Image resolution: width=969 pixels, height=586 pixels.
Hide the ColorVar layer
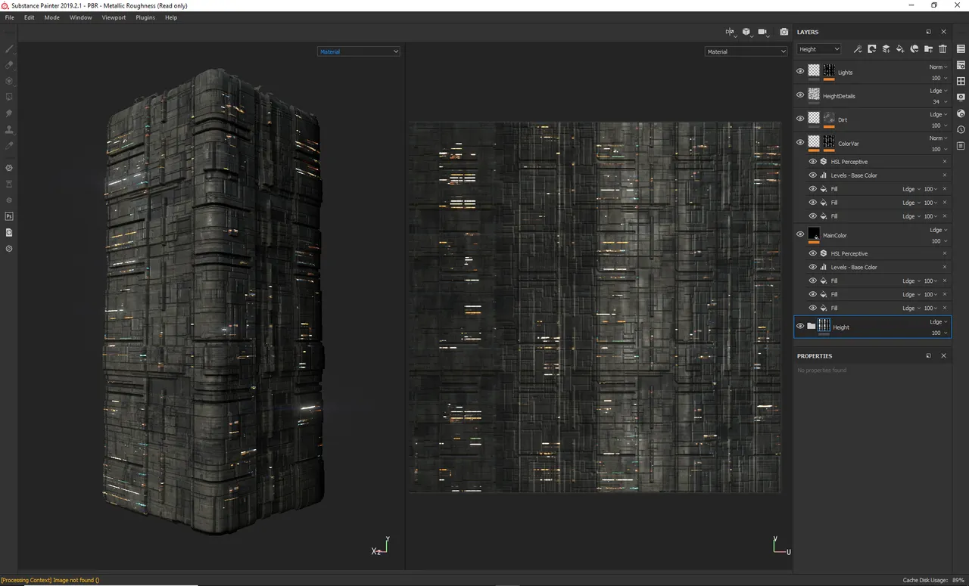click(800, 141)
